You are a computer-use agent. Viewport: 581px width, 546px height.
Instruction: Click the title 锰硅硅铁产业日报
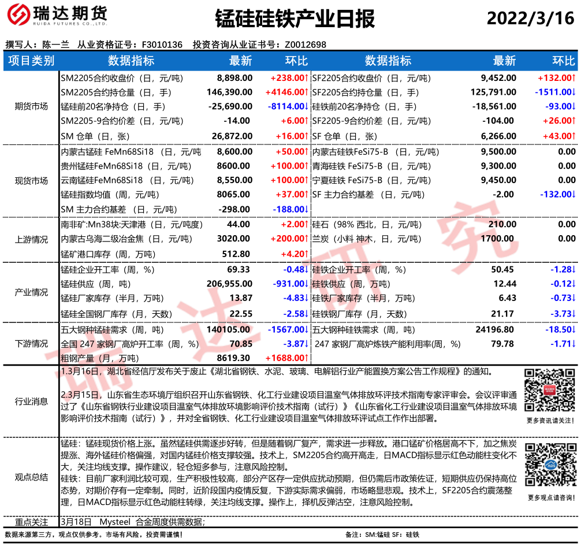pos(295,19)
